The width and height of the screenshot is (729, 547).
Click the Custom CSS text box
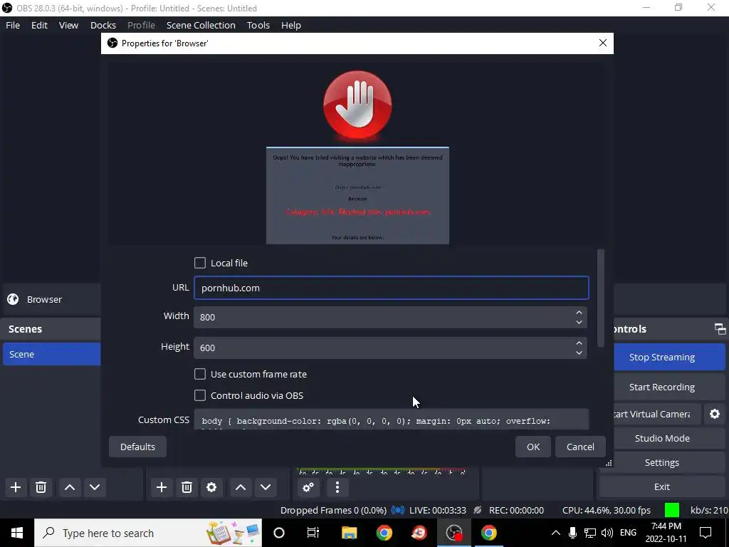(392, 420)
